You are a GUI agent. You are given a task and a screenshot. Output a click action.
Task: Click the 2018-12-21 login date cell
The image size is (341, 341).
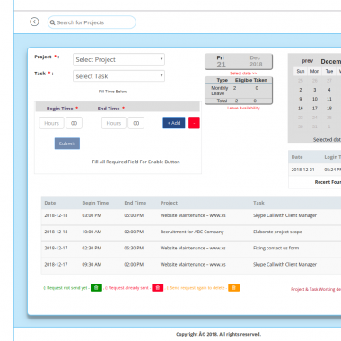(x=302, y=170)
